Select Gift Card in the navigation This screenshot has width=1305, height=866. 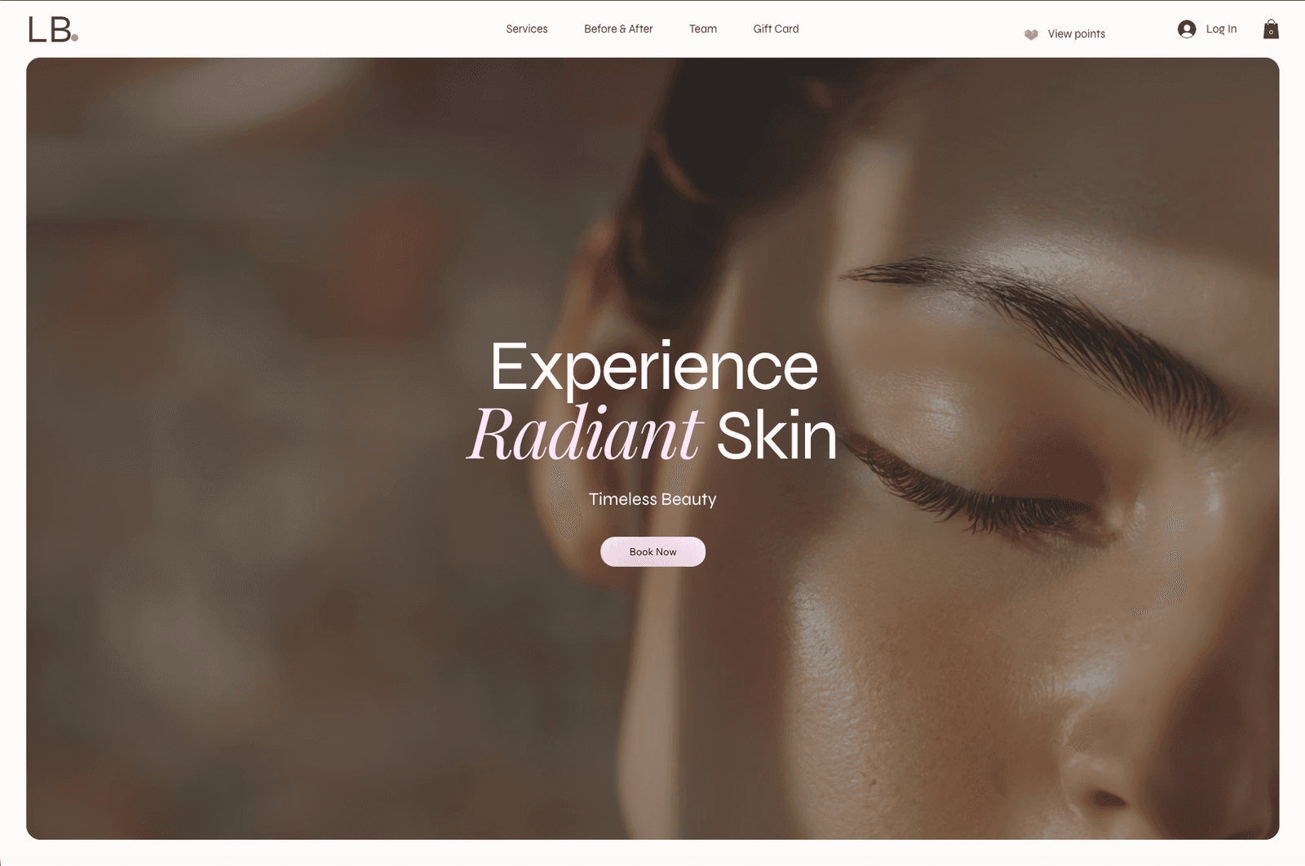[776, 29]
